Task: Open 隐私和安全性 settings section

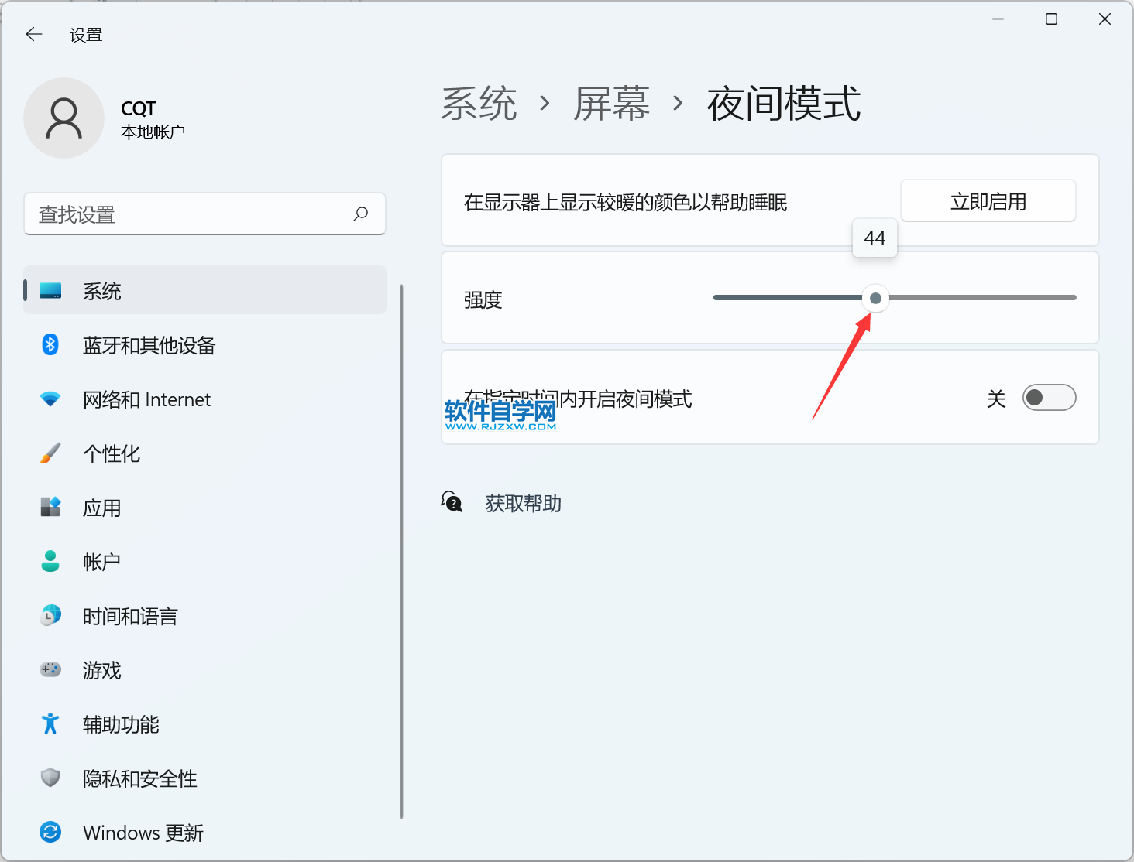Action: pyautogui.click(x=139, y=778)
